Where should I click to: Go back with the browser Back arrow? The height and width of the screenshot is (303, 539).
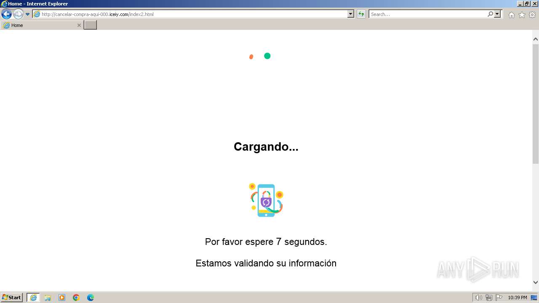pos(6,14)
